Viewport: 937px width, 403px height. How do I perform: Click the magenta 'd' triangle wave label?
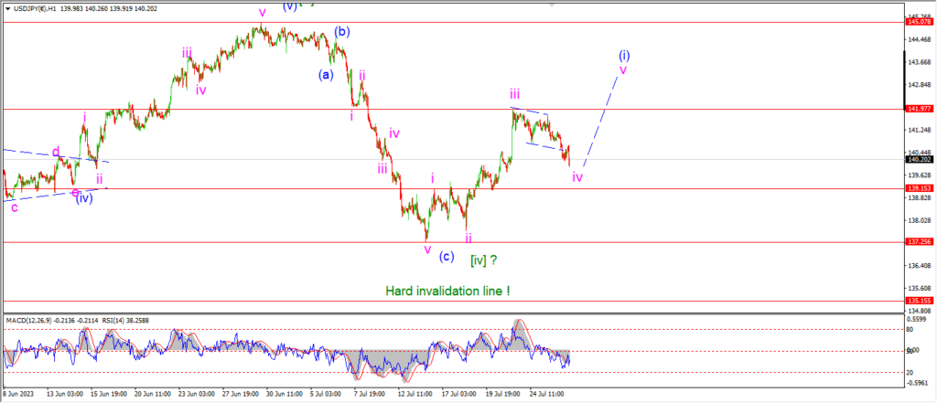tap(56, 153)
